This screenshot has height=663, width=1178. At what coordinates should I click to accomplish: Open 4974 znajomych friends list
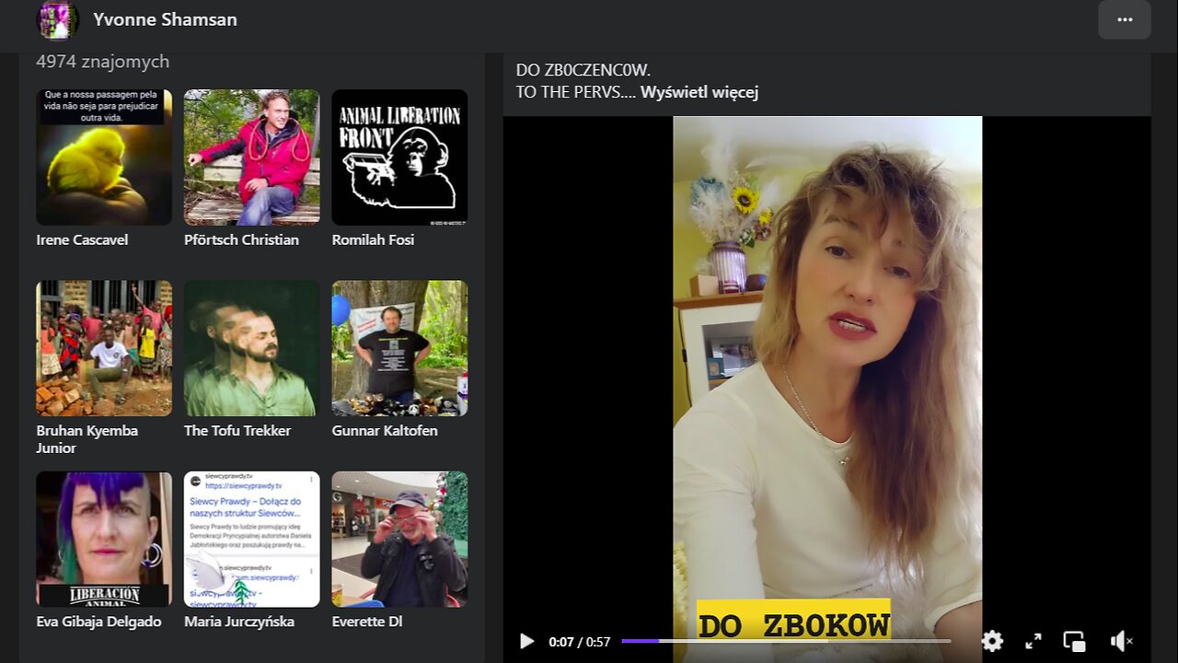[102, 62]
